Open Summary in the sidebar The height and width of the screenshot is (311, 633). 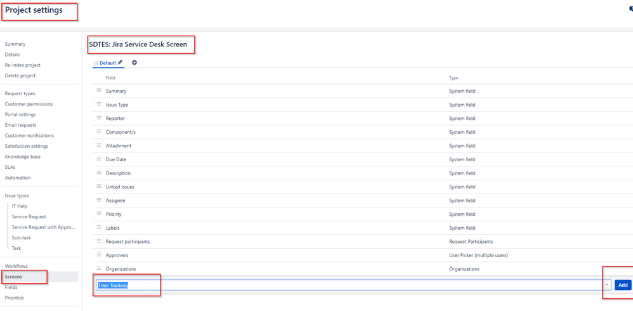click(x=15, y=44)
